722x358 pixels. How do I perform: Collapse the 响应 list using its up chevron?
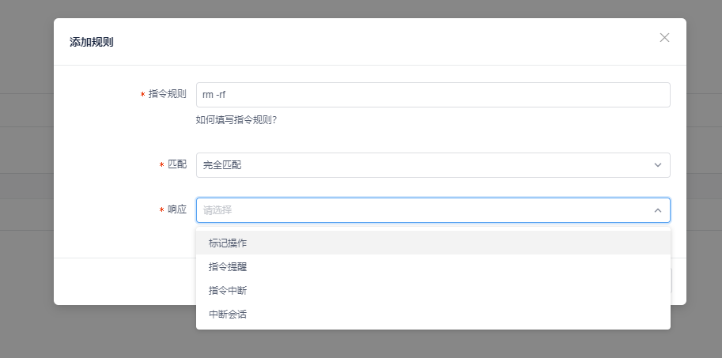pos(658,210)
